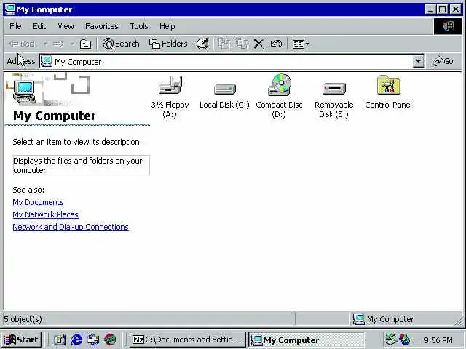The image size is (466, 349).
Task: Open the File menu
Action: coord(15,26)
